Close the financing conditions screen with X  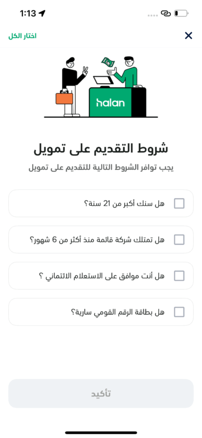tap(188, 36)
